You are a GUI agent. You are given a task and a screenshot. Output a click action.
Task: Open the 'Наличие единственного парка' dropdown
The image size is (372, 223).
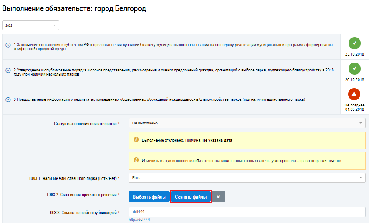pos(247,178)
